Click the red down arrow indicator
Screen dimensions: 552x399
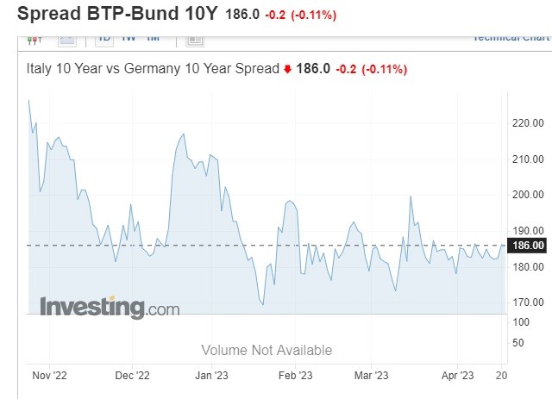tap(287, 70)
